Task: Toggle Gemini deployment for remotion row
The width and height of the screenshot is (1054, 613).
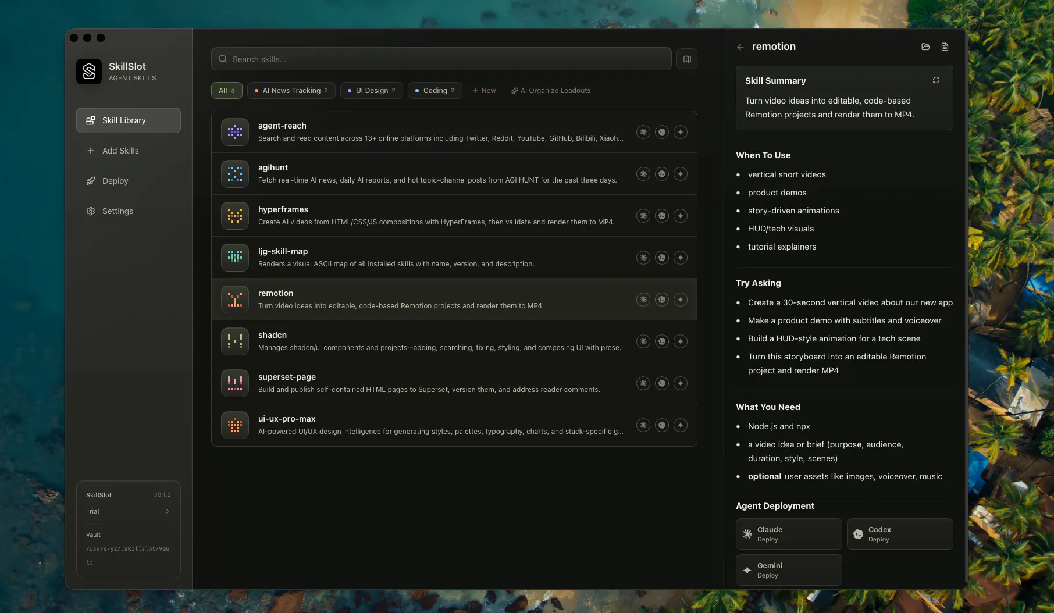Action: pyautogui.click(x=681, y=300)
